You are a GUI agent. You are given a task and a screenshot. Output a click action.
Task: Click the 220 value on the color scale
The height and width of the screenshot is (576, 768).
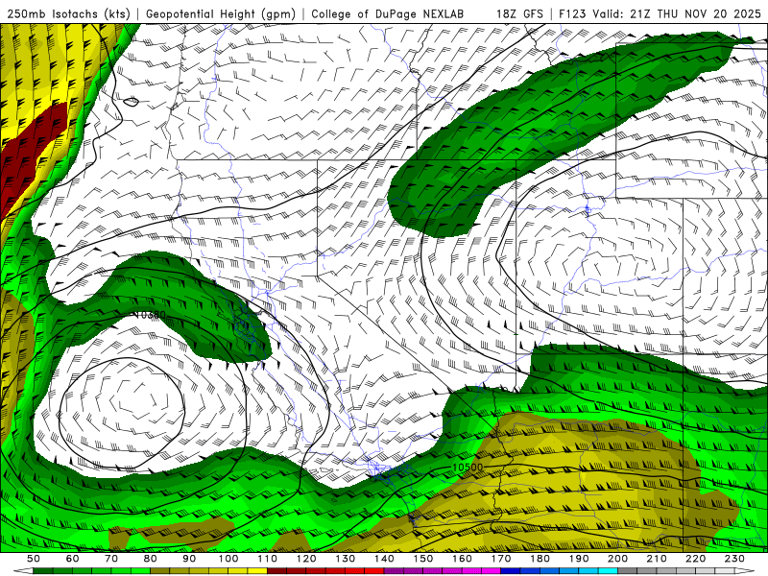[695, 559]
